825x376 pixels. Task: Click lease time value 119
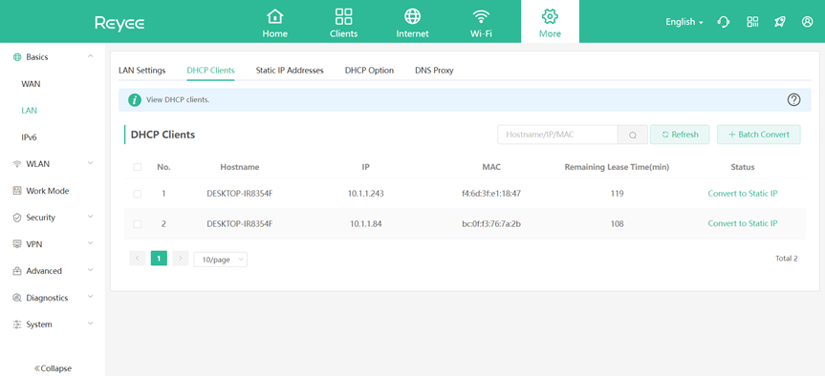pos(618,194)
